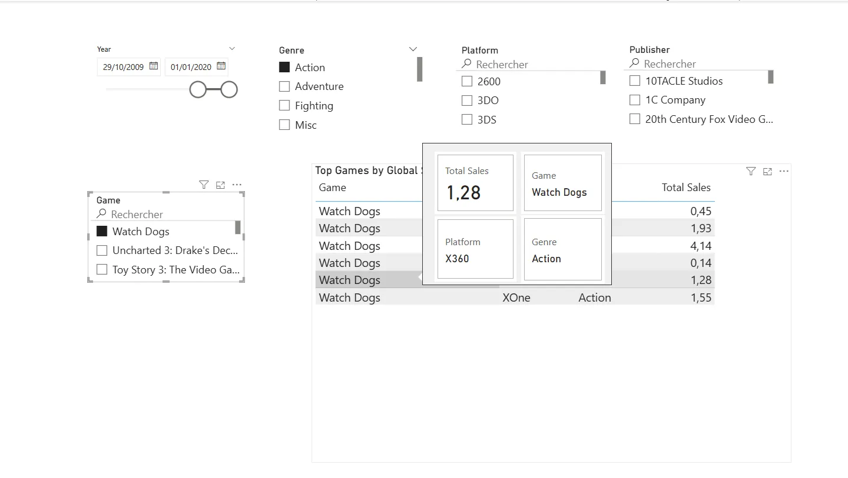Click the filter icon above Game slicer
Viewport: 848px width, 478px height.
coord(204,185)
